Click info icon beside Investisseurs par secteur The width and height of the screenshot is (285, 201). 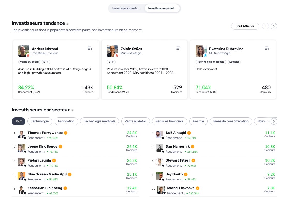[72, 110]
